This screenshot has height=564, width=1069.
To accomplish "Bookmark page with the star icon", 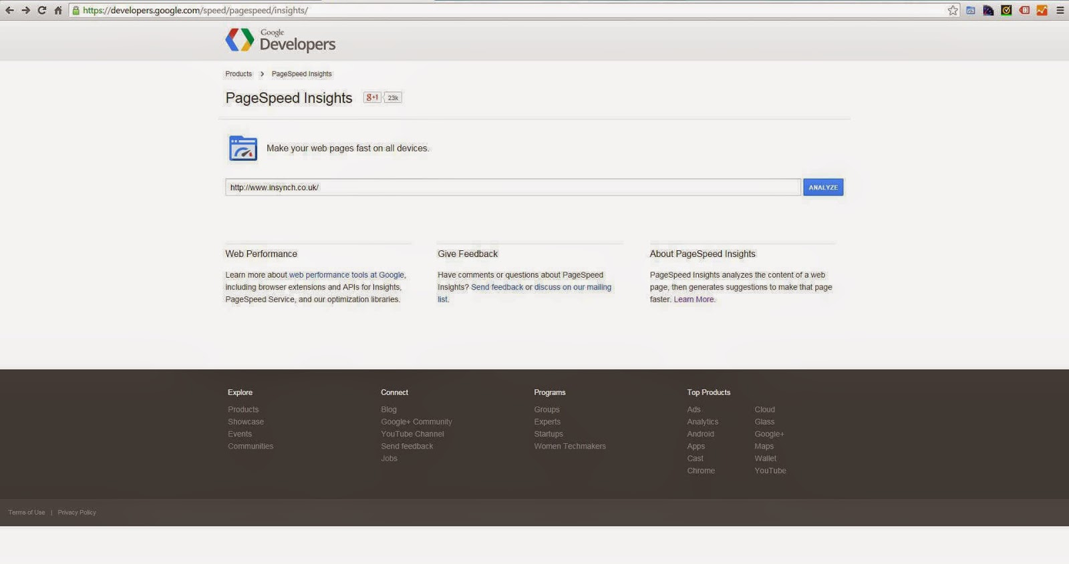I will (953, 10).
